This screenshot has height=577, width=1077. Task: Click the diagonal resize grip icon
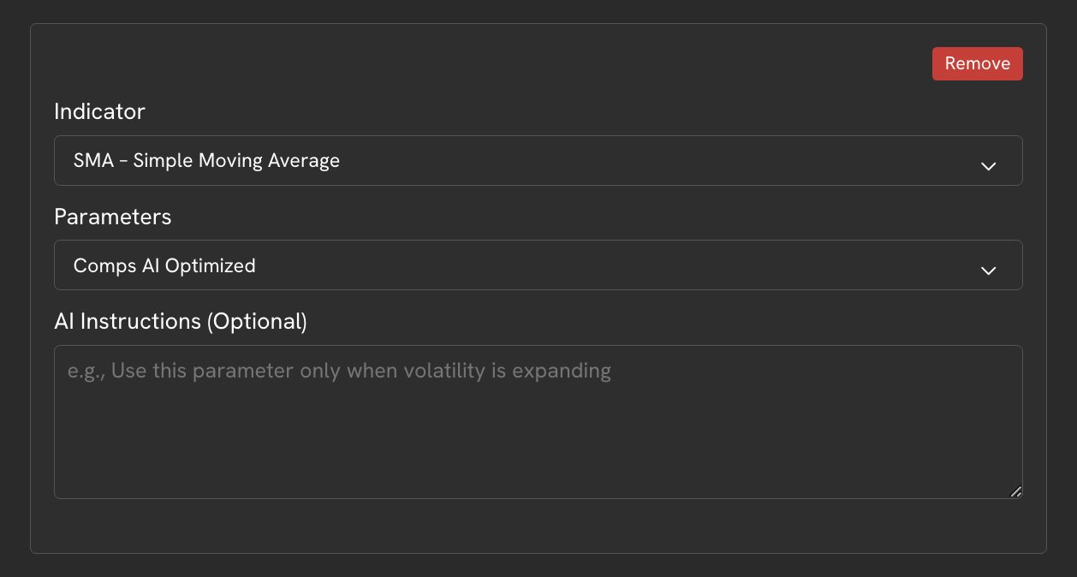1015,491
